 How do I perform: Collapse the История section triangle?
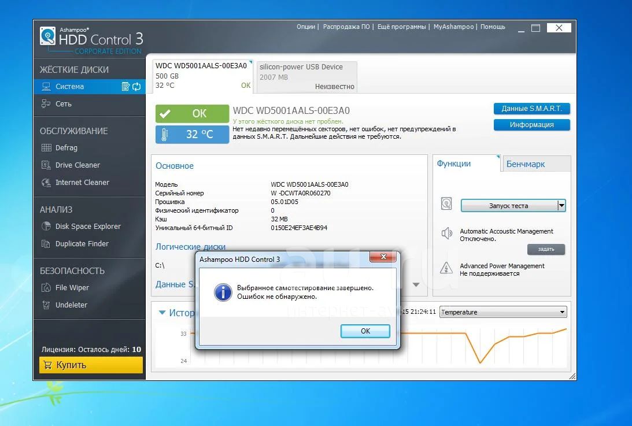(162, 313)
